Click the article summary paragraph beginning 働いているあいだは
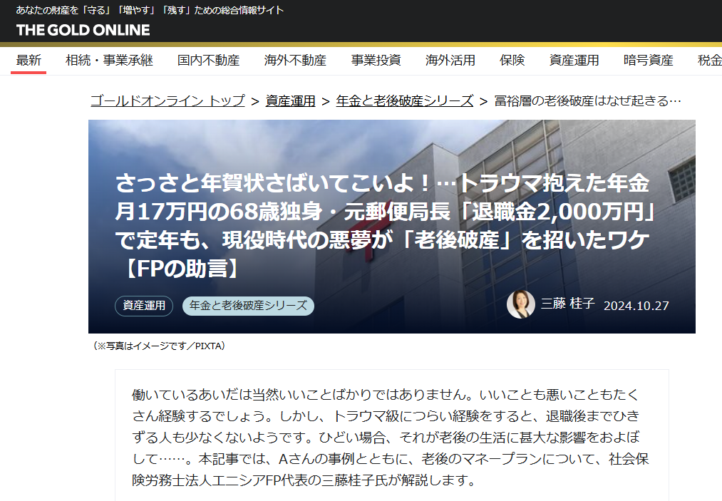Image resolution: width=722 pixels, height=501 pixels. (x=391, y=438)
